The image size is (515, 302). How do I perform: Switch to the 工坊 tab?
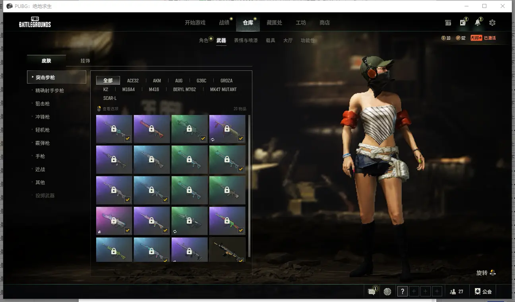301,23
